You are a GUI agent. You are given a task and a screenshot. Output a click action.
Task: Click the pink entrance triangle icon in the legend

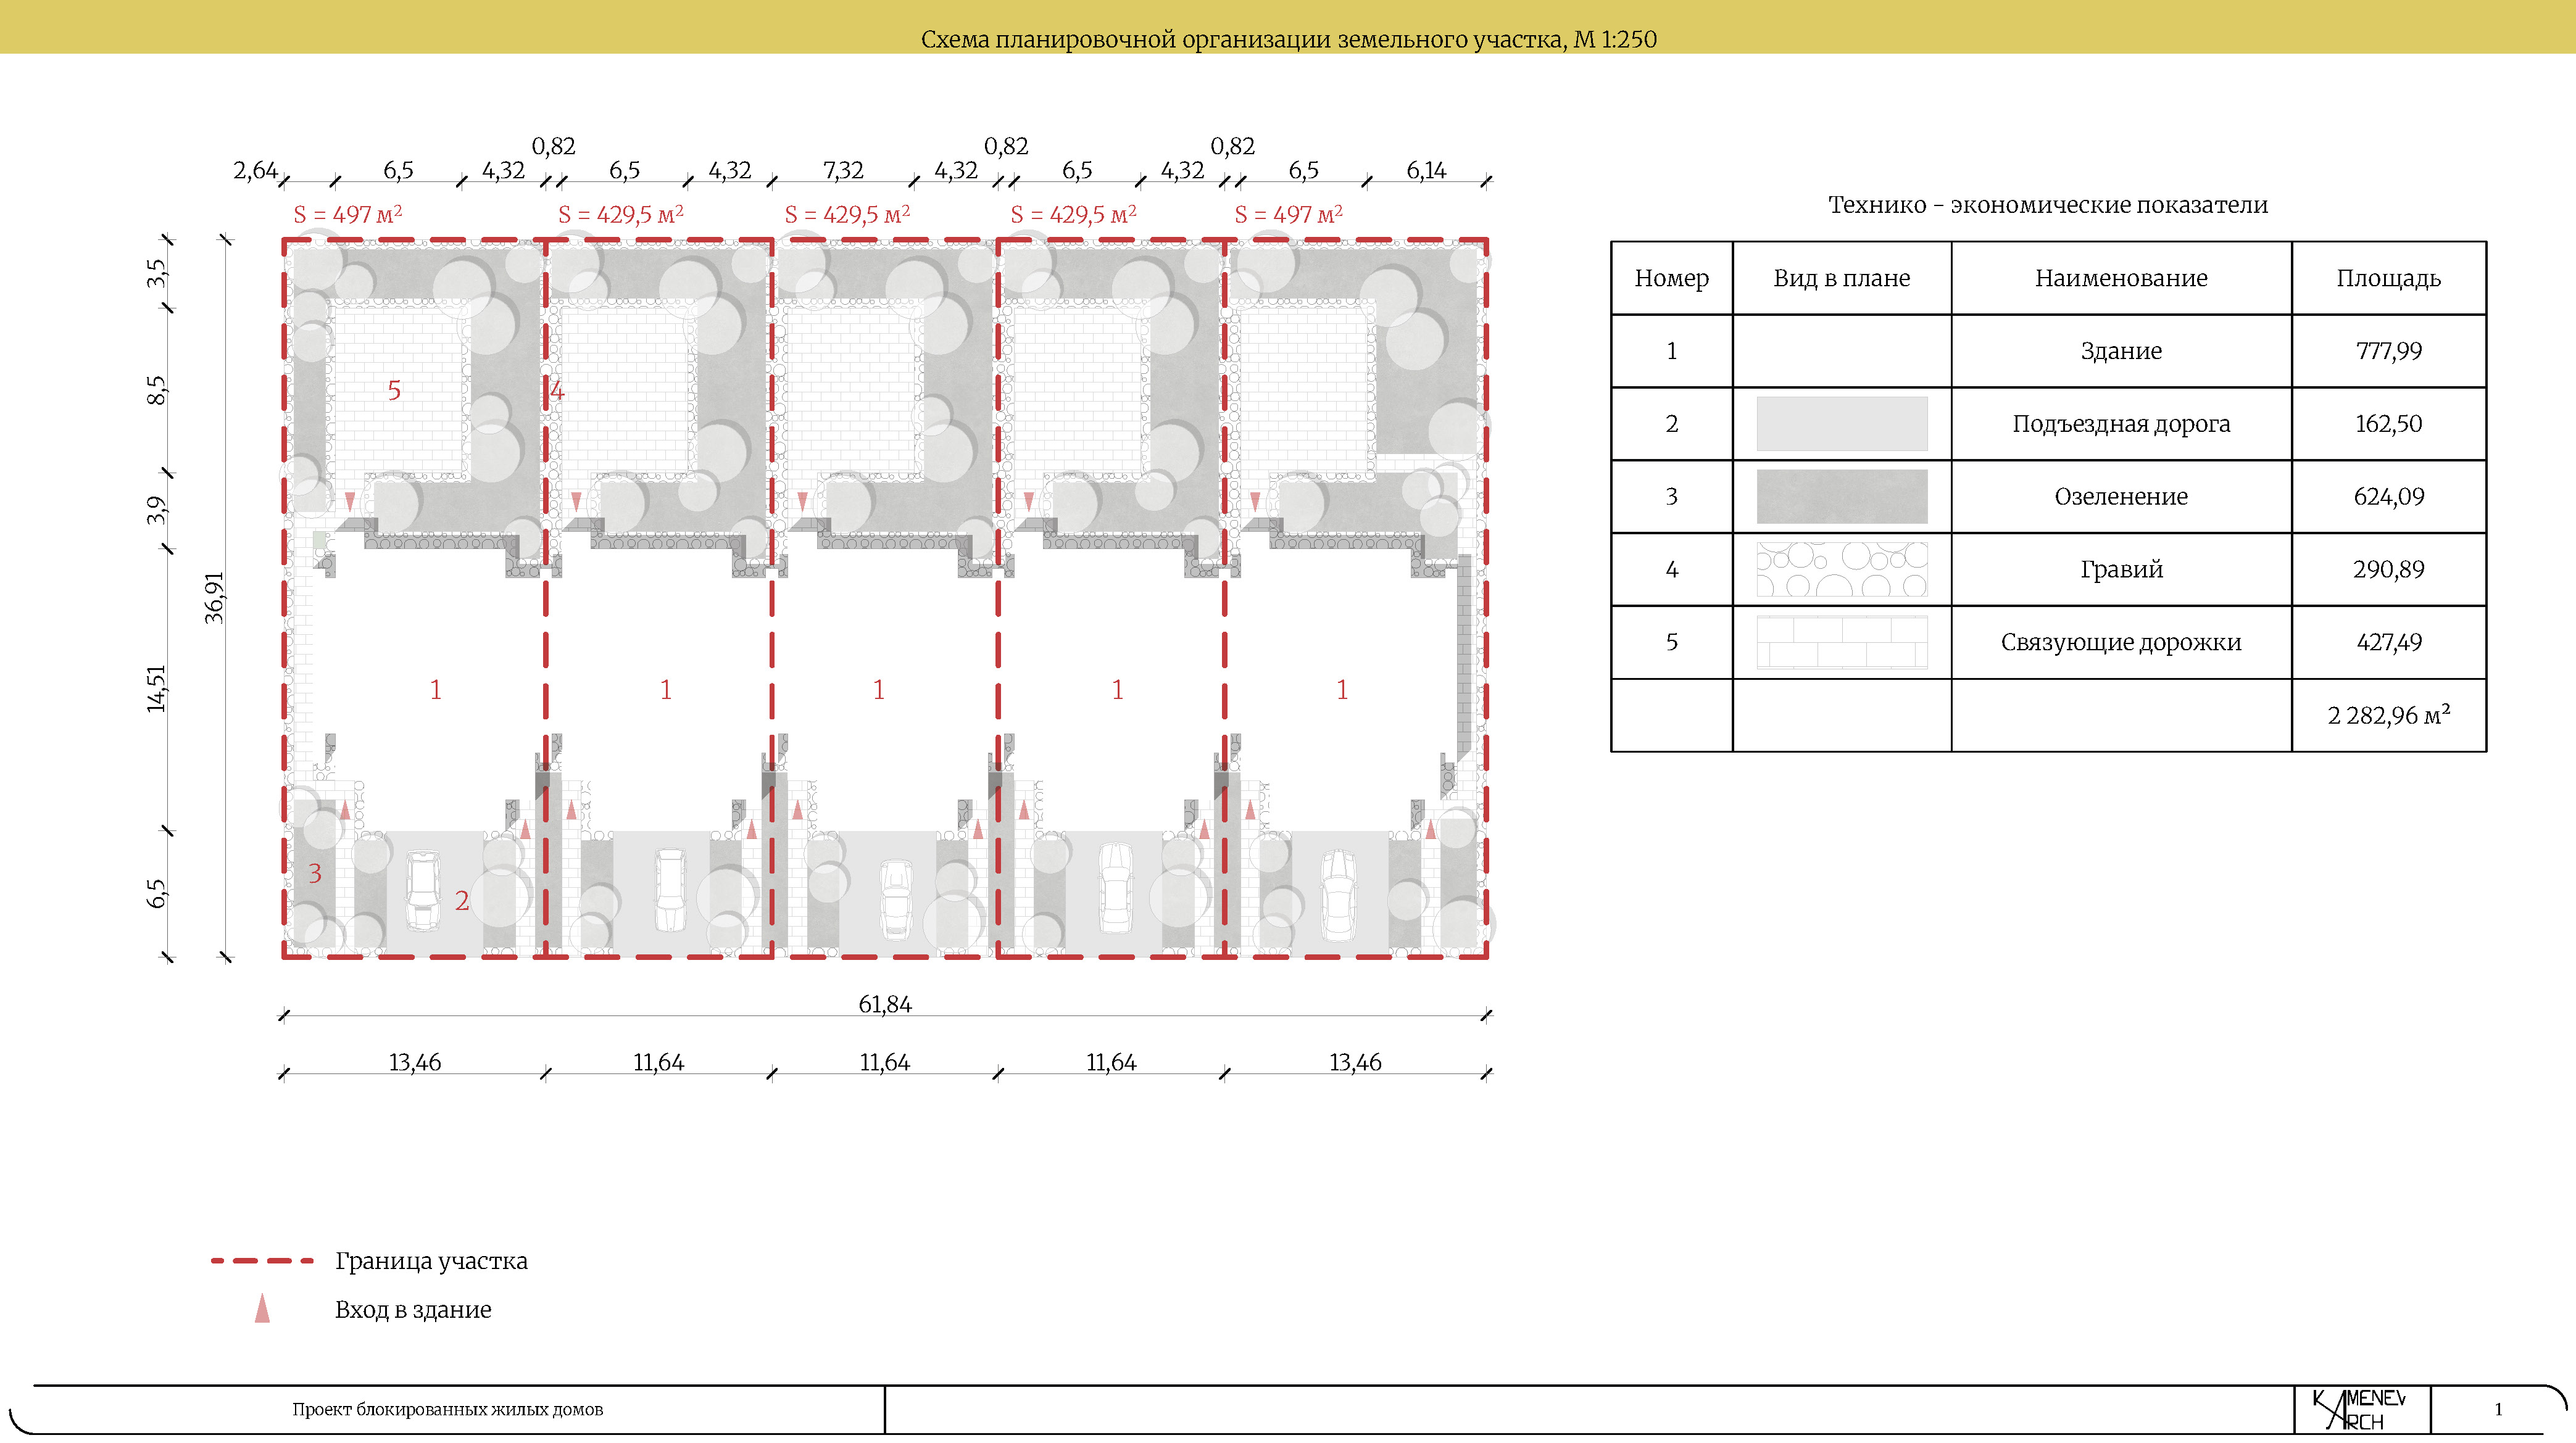pyautogui.click(x=262, y=1308)
